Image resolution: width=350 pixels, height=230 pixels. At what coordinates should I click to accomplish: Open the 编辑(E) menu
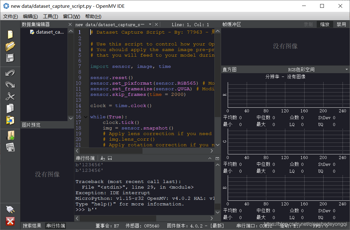pos(30,16)
